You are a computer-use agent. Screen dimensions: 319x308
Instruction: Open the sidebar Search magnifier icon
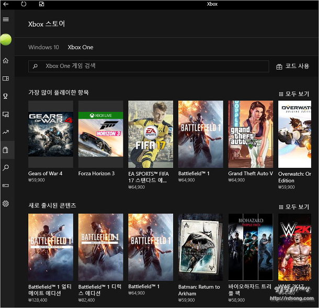6,168
